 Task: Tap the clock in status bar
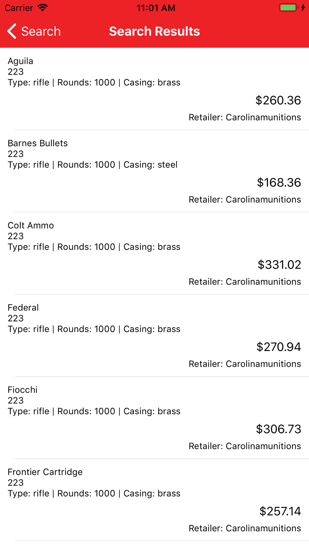pos(156,8)
